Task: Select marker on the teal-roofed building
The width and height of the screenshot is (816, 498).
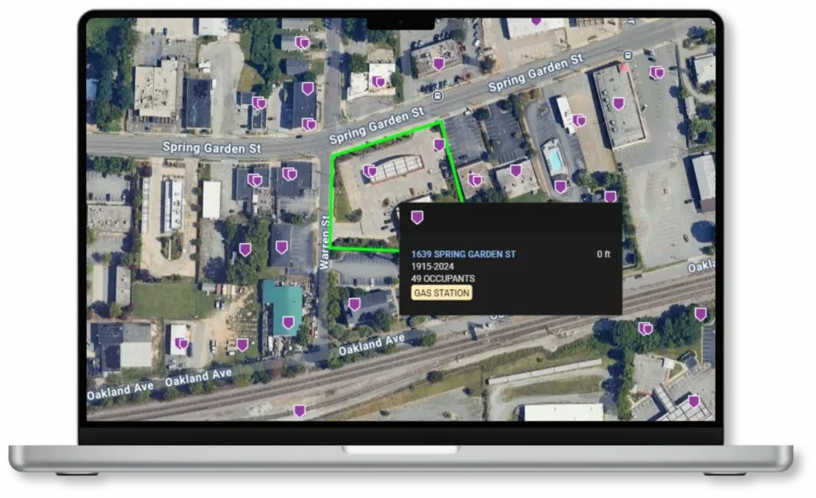Action: [288, 323]
